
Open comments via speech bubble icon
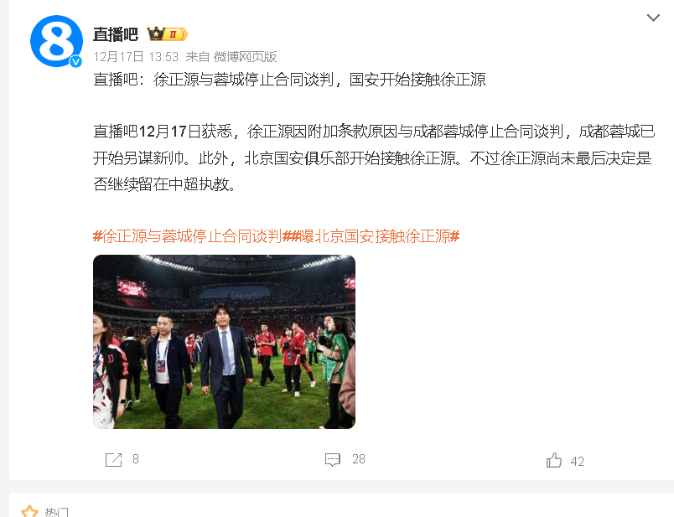333,459
